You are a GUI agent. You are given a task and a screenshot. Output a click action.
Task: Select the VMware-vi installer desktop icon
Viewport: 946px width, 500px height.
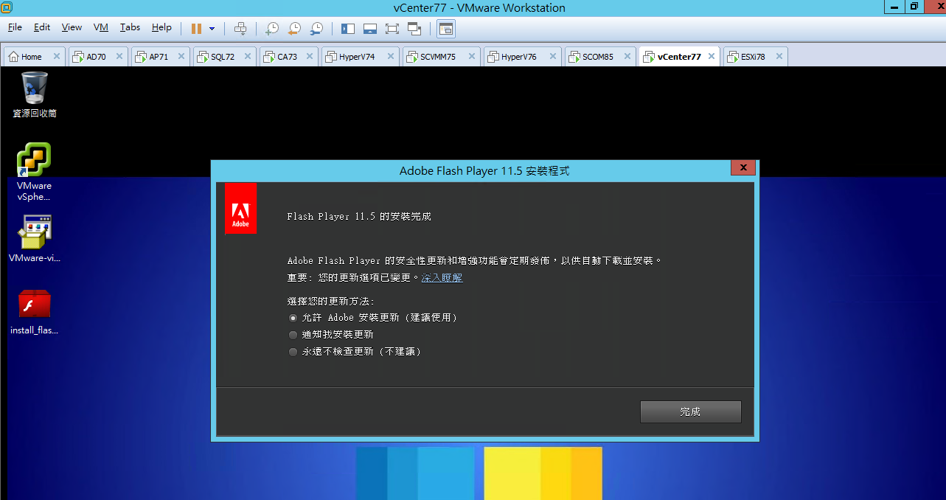[x=35, y=239]
